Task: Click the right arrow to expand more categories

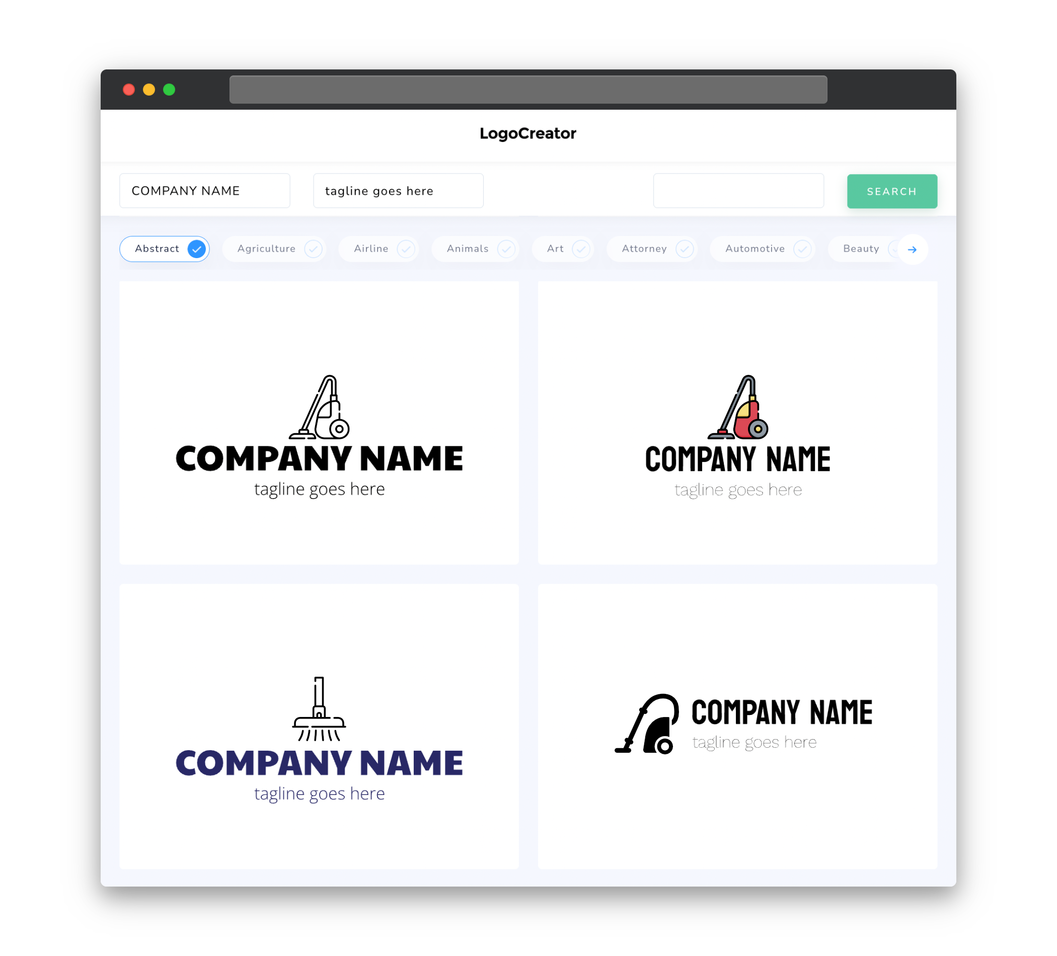Action: coord(913,249)
